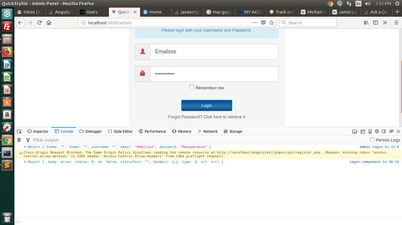Check the Remember me checkbox

[192, 87]
